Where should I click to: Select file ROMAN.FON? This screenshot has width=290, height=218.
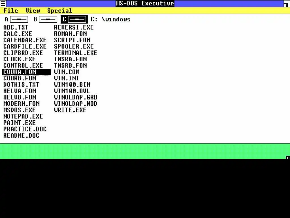coord(71,34)
